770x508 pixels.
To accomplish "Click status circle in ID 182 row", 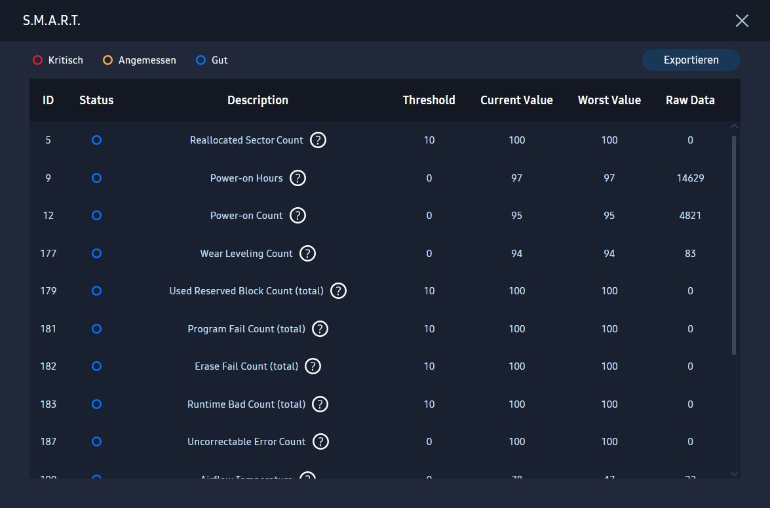I will coord(97,366).
